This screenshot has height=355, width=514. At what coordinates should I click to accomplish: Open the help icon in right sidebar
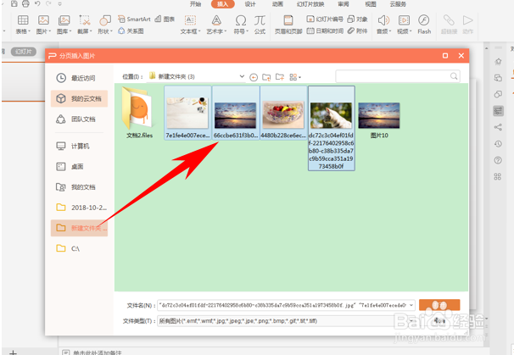[498, 160]
